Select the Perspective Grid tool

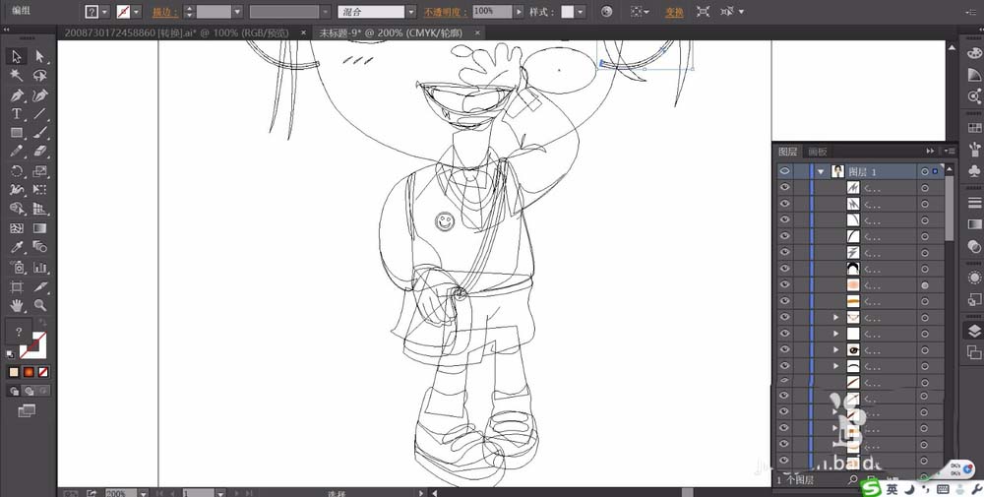(x=39, y=209)
